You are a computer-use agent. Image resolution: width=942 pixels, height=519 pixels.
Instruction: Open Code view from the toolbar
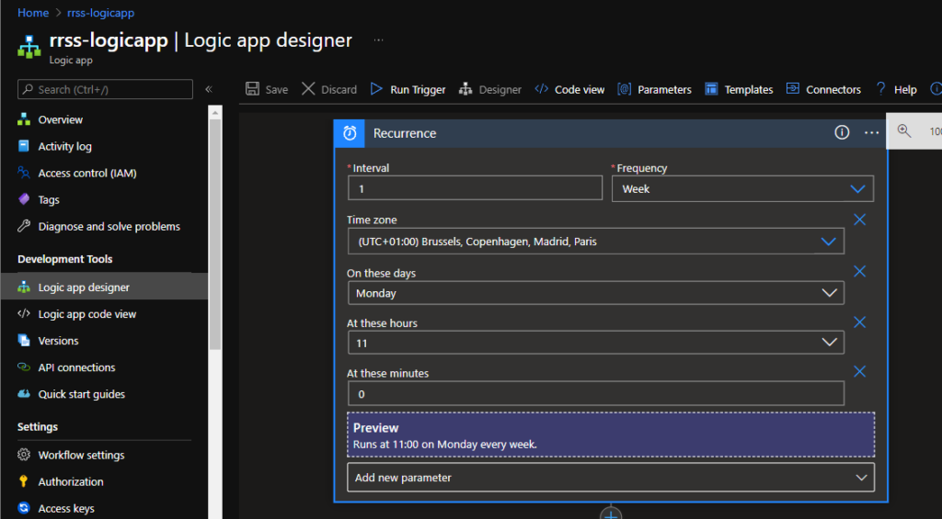[x=569, y=89]
